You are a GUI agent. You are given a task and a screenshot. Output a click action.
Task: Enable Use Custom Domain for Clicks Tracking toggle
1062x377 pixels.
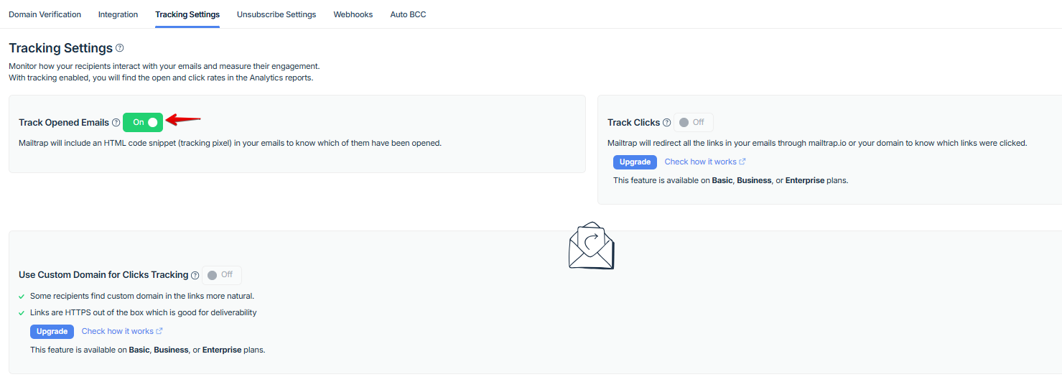pos(221,274)
